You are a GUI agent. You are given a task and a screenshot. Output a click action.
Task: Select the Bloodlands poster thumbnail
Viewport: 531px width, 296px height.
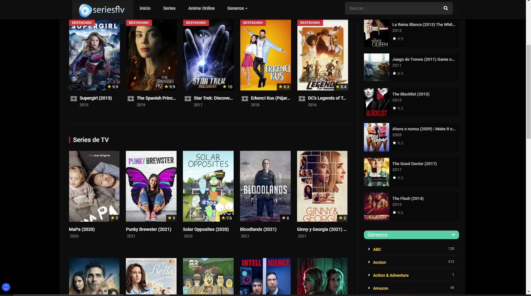265,186
